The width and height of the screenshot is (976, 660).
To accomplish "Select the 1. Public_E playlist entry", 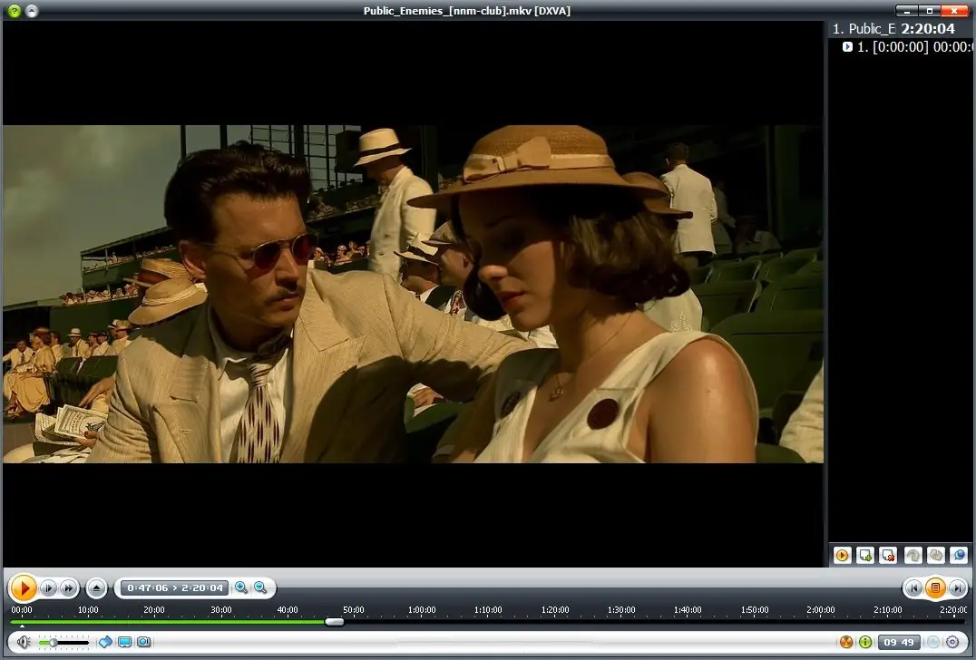I will pyautogui.click(x=864, y=29).
